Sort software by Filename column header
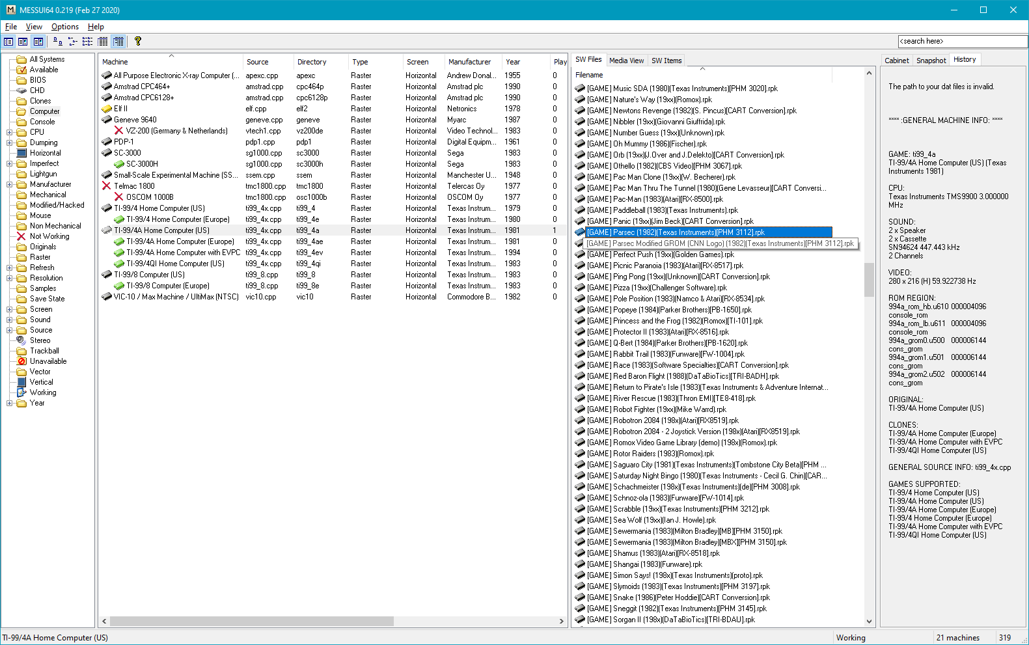Screen dimensions: 1029x645 point(702,75)
